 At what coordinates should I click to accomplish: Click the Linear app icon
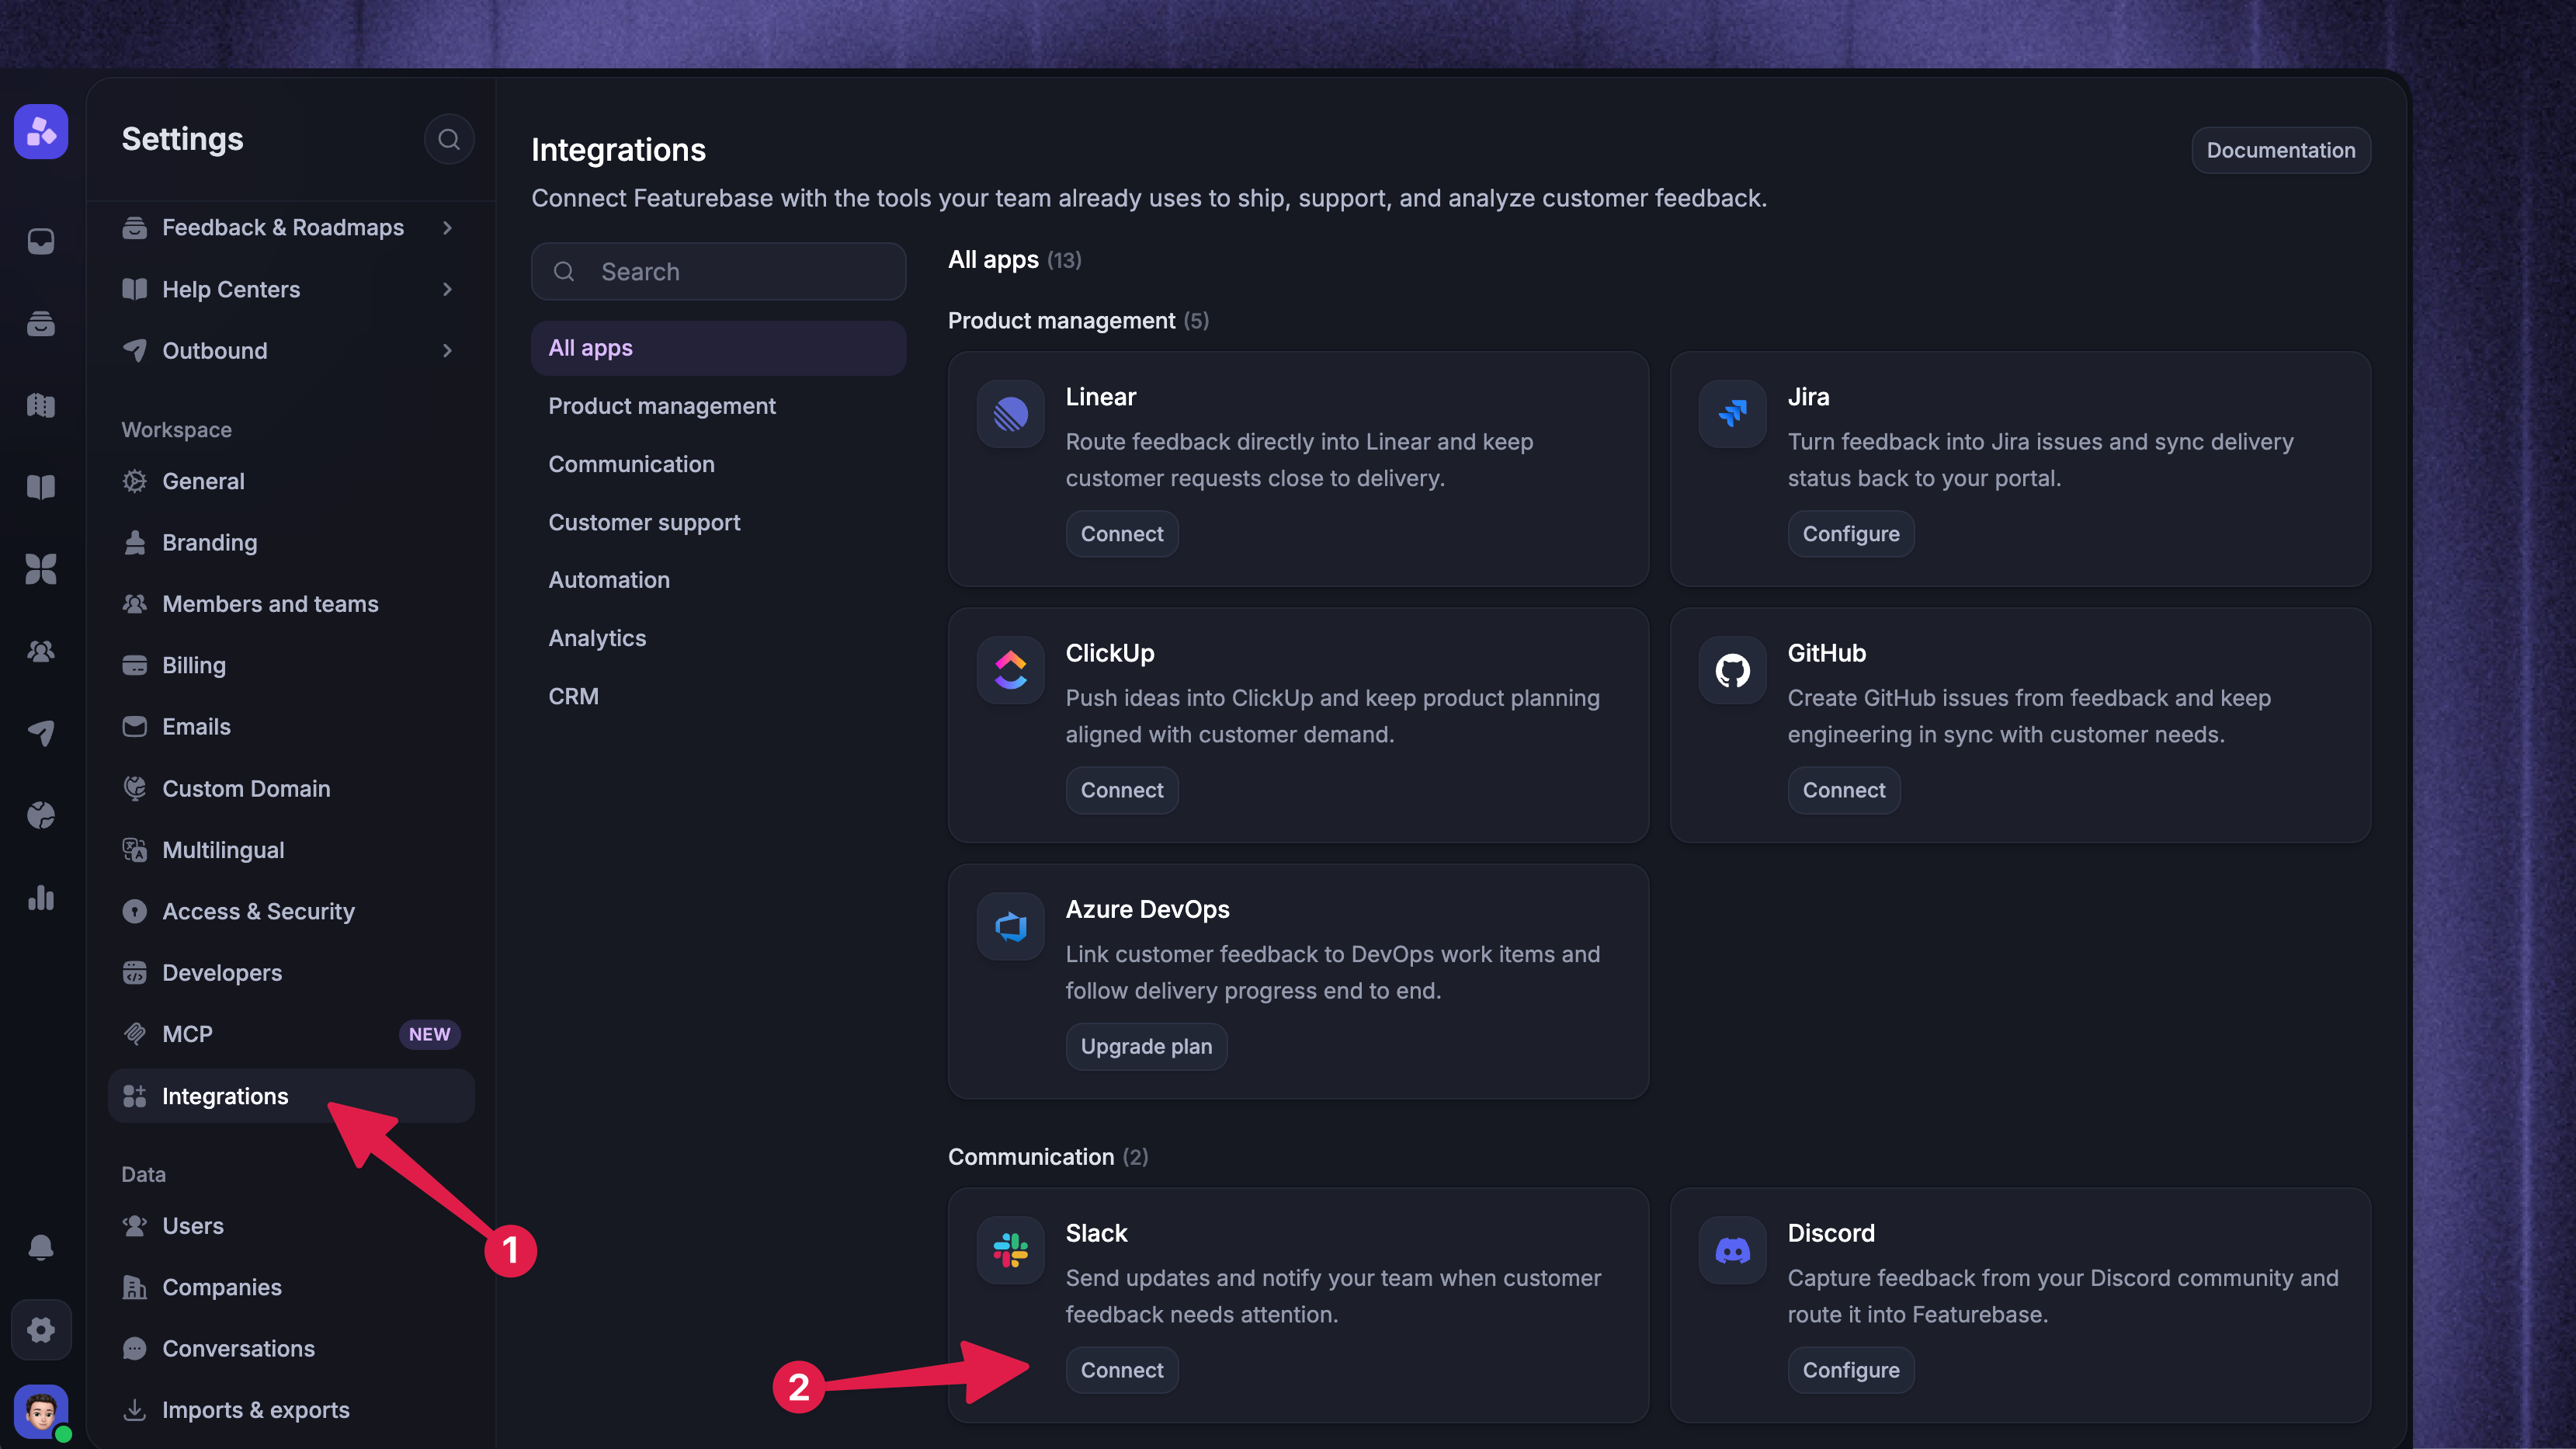pyautogui.click(x=1011, y=413)
